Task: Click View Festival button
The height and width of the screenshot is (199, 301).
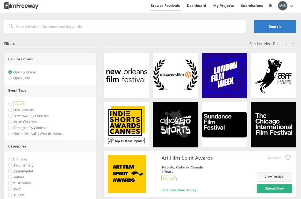Action: [x=274, y=177]
